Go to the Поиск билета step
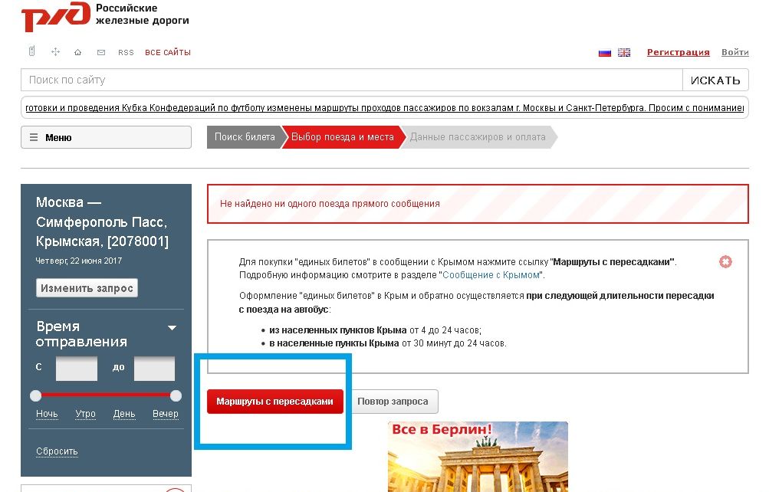This screenshot has height=492, width=769. point(244,137)
